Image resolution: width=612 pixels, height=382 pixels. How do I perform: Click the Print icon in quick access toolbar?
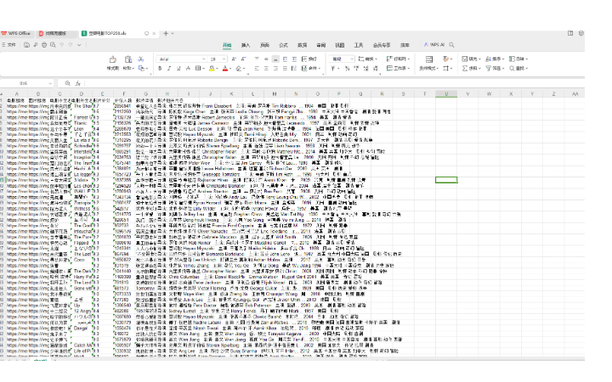[44, 45]
